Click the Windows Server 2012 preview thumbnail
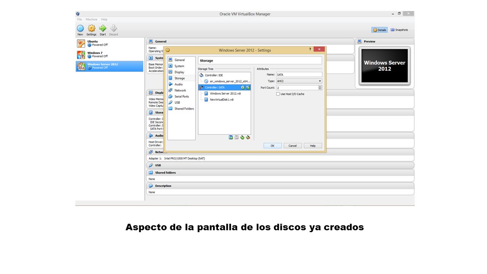Viewport: 487px width, 274px height. (x=384, y=66)
